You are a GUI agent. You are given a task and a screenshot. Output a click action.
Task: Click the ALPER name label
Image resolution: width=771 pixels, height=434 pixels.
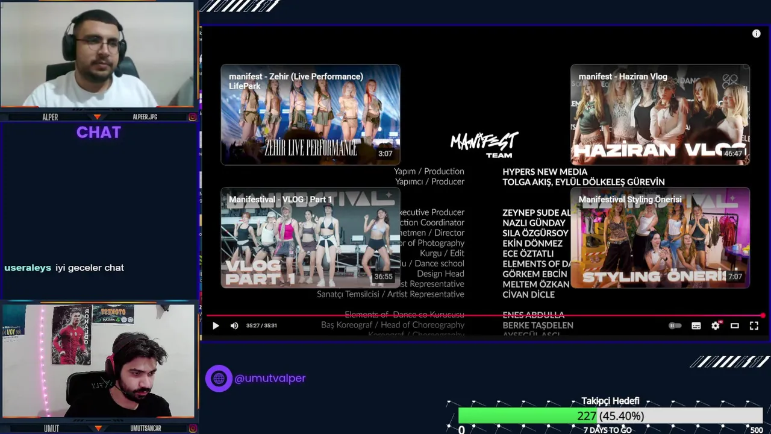tap(51, 117)
